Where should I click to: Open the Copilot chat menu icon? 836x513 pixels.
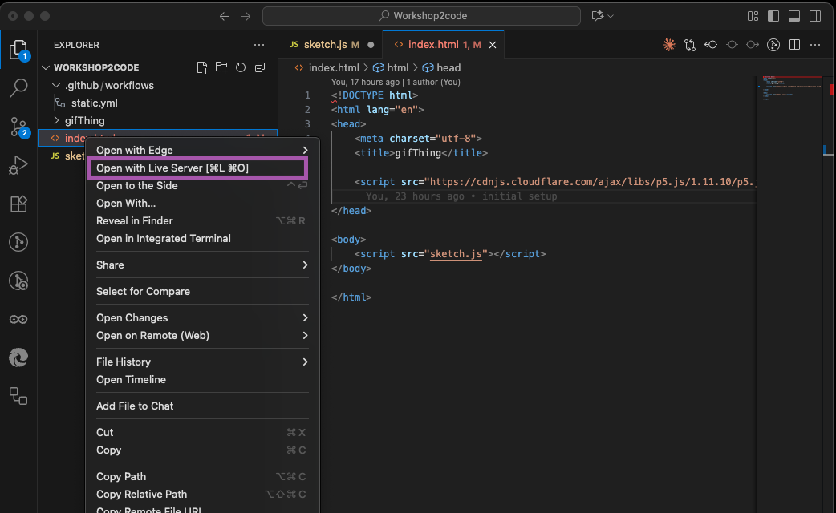point(602,16)
